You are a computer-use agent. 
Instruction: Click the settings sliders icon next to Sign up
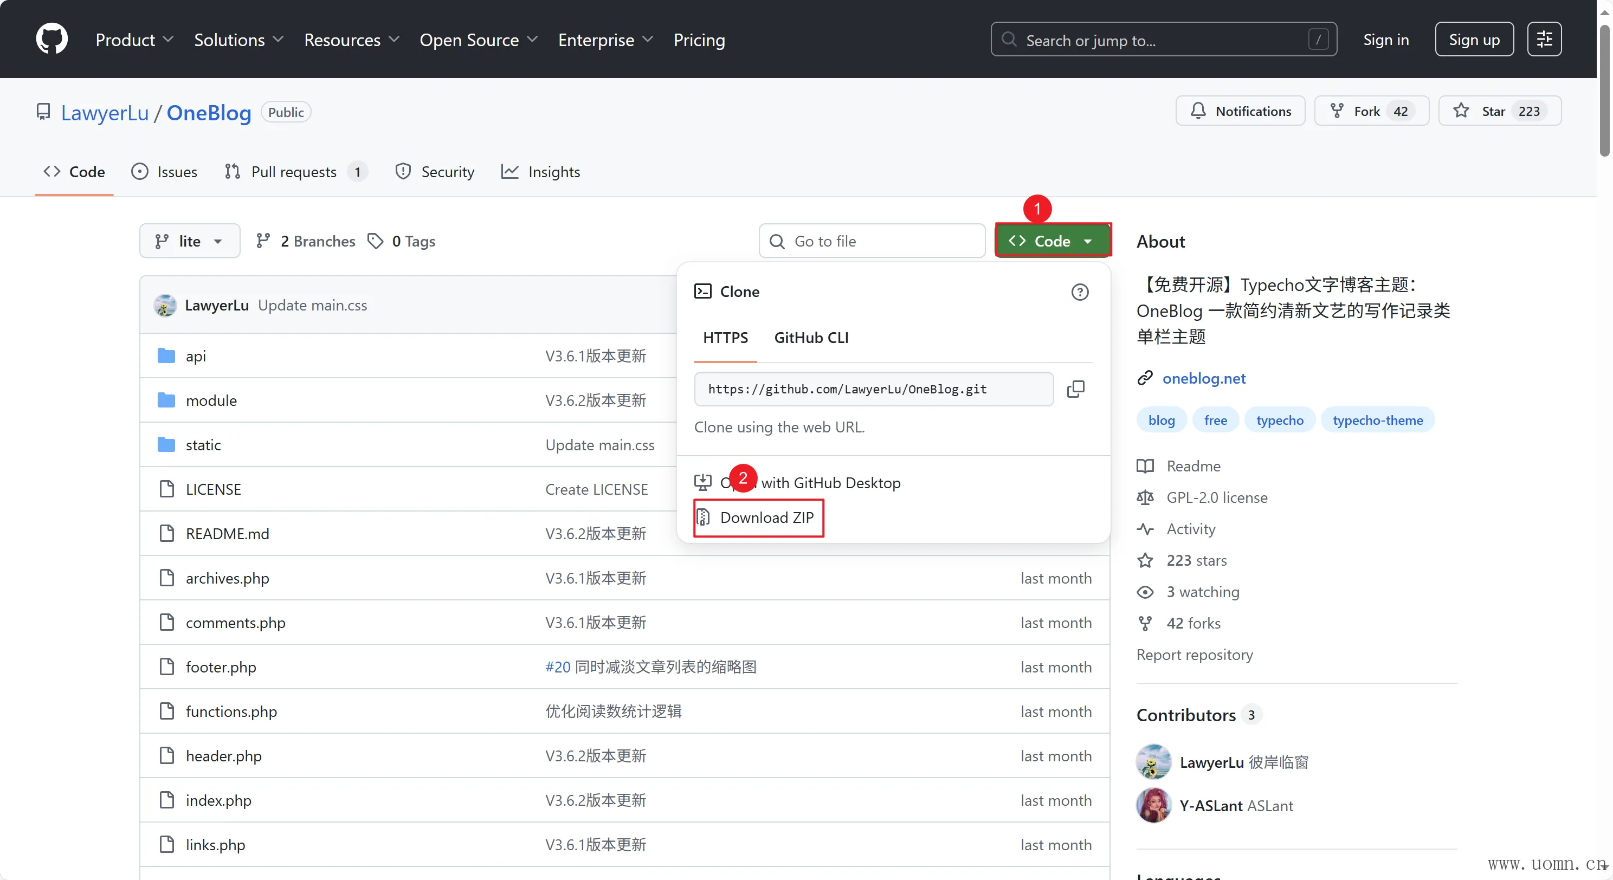(x=1544, y=40)
